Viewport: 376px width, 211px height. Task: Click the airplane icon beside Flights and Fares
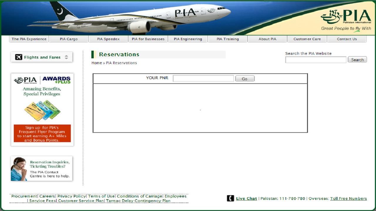[x=19, y=57]
